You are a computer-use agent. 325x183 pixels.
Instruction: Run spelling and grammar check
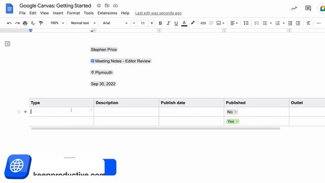click(33, 23)
